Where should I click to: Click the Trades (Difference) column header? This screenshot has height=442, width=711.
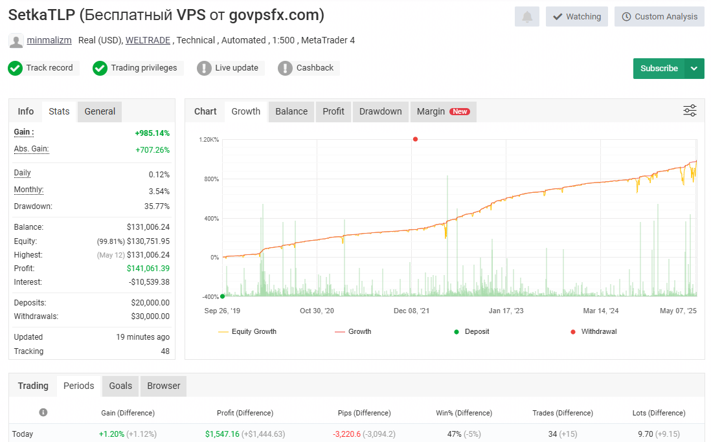click(563, 413)
